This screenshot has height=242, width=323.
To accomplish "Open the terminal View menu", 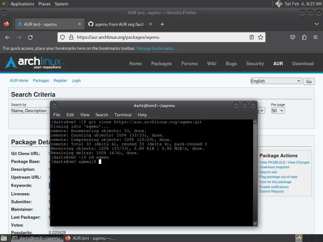I will tap(85, 115).
